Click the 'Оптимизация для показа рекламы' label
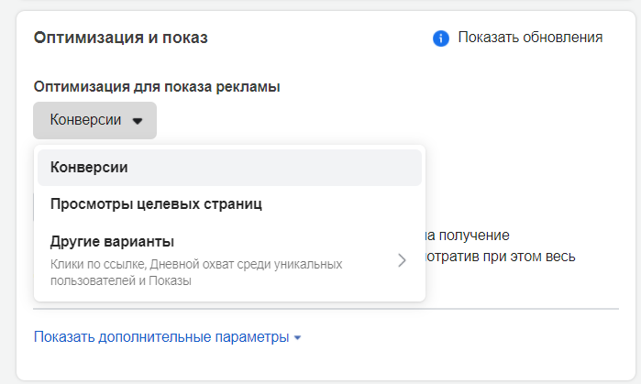 click(x=157, y=87)
